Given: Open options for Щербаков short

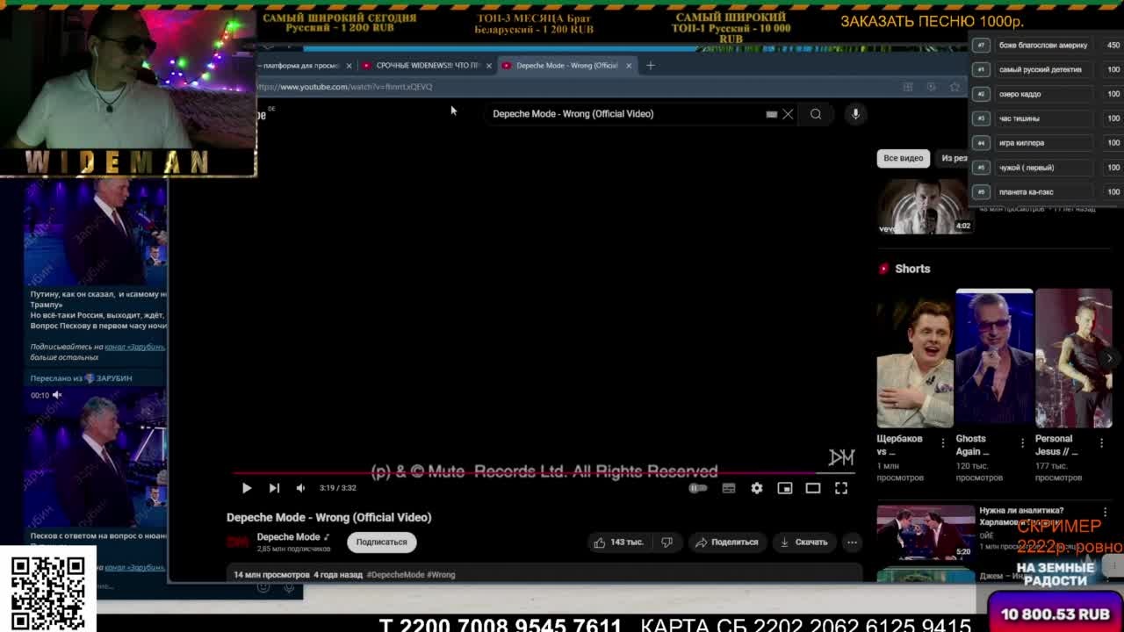Looking at the screenshot, I should pos(943,443).
